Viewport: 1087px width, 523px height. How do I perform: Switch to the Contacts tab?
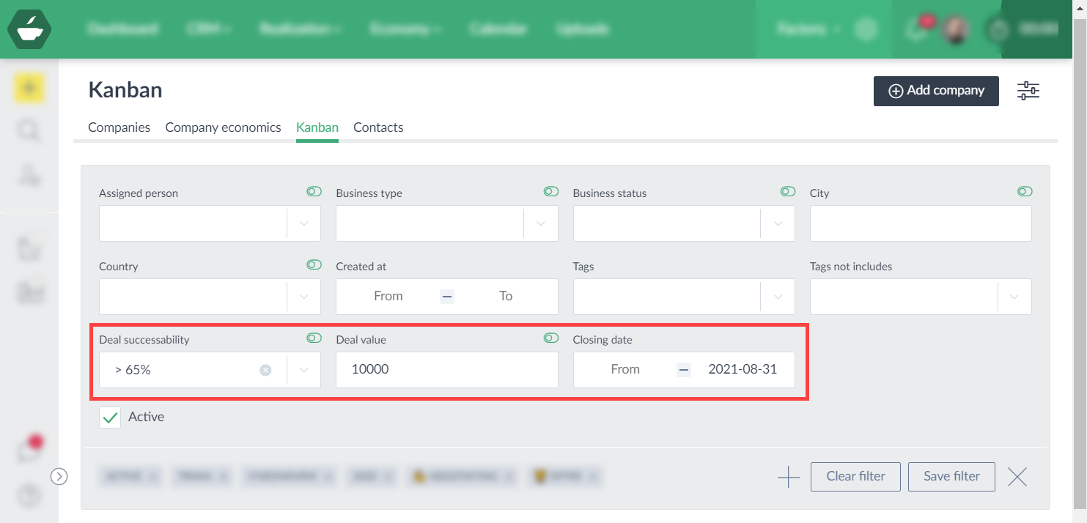tap(378, 127)
